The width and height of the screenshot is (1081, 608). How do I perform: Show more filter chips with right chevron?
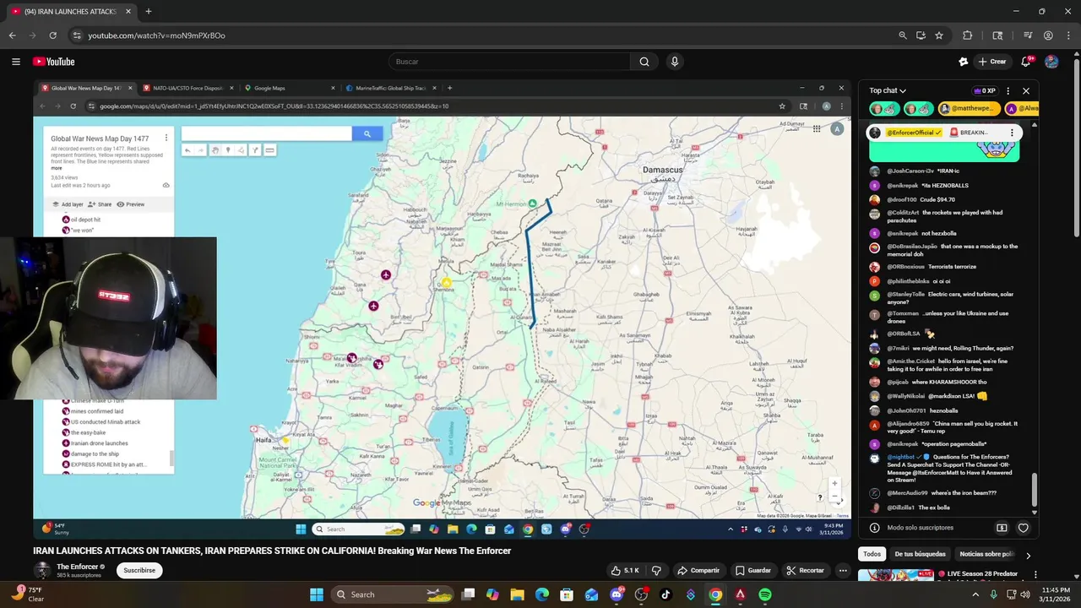point(1028,555)
